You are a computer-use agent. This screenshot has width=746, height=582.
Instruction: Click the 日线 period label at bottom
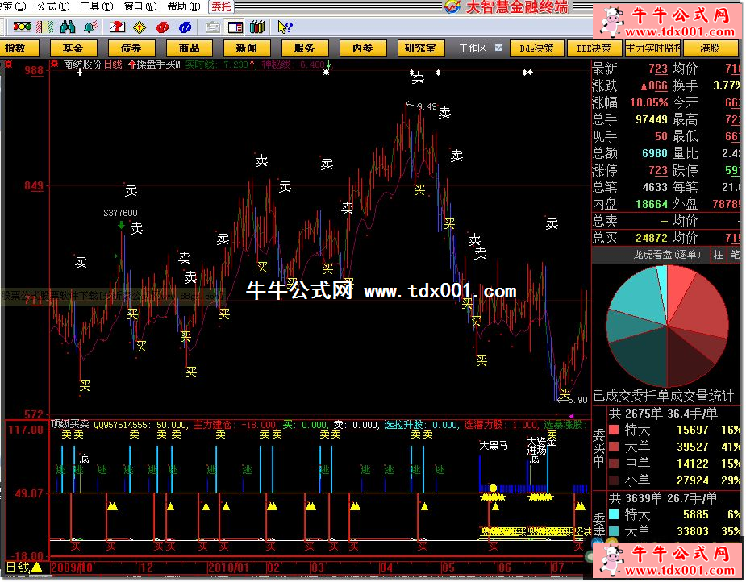[18, 567]
